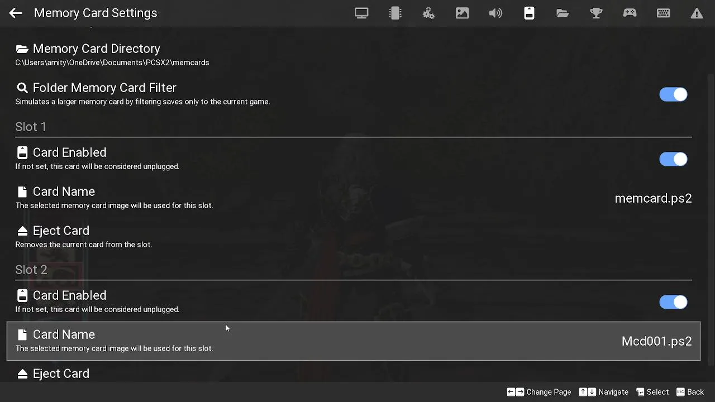Open BIOS settings chip icon
The width and height of the screenshot is (715, 402).
pyautogui.click(x=395, y=13)
